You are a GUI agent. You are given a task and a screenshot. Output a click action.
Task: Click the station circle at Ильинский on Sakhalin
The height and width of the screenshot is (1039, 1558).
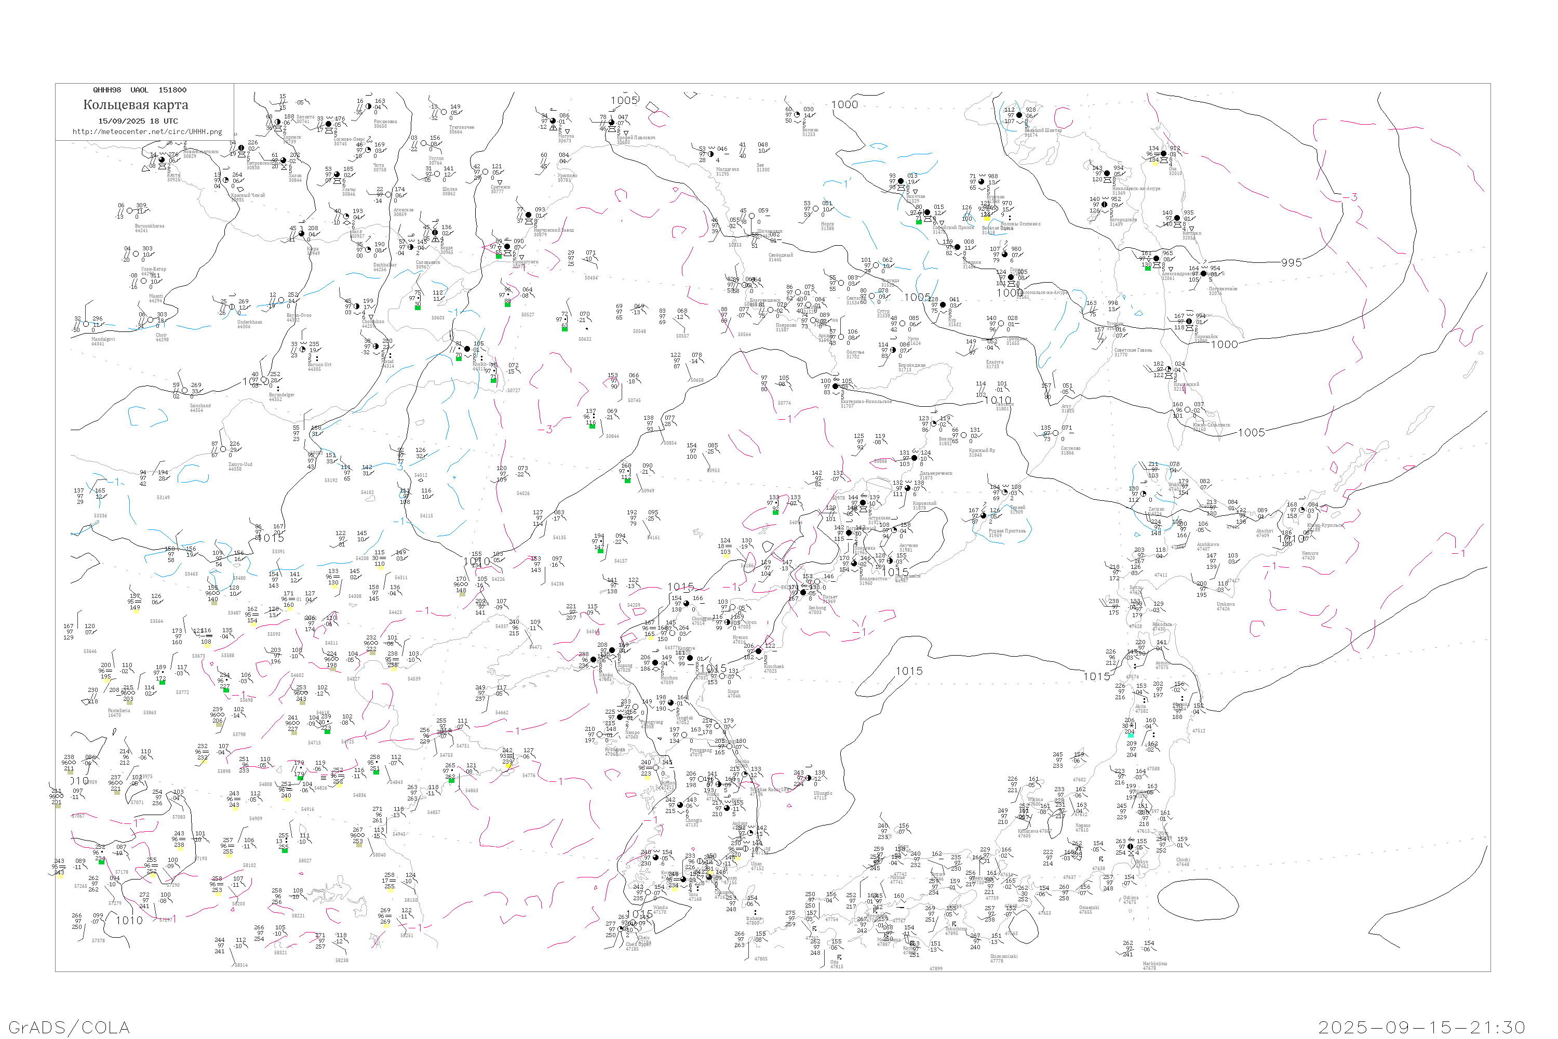1169,369
